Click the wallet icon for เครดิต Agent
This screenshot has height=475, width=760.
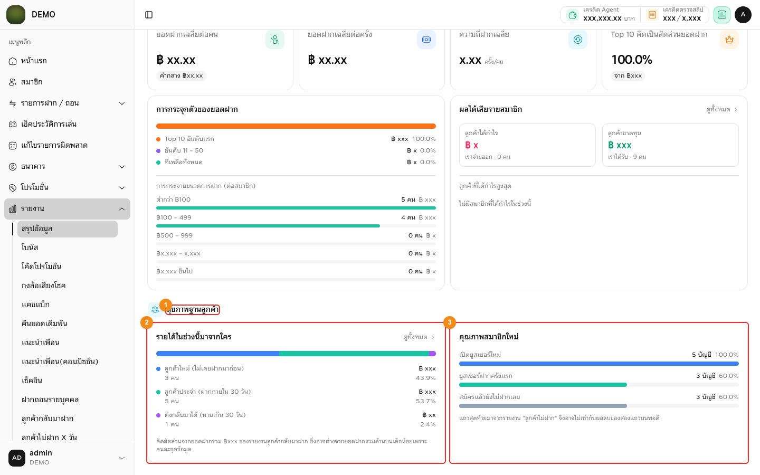(573, 15)
